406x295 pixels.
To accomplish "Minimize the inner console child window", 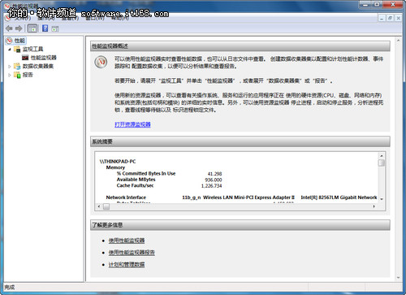I will coord(382,18).
